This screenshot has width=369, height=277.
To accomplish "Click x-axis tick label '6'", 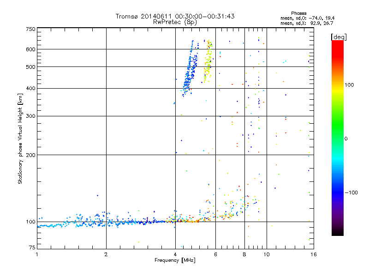I will [215, 254].
